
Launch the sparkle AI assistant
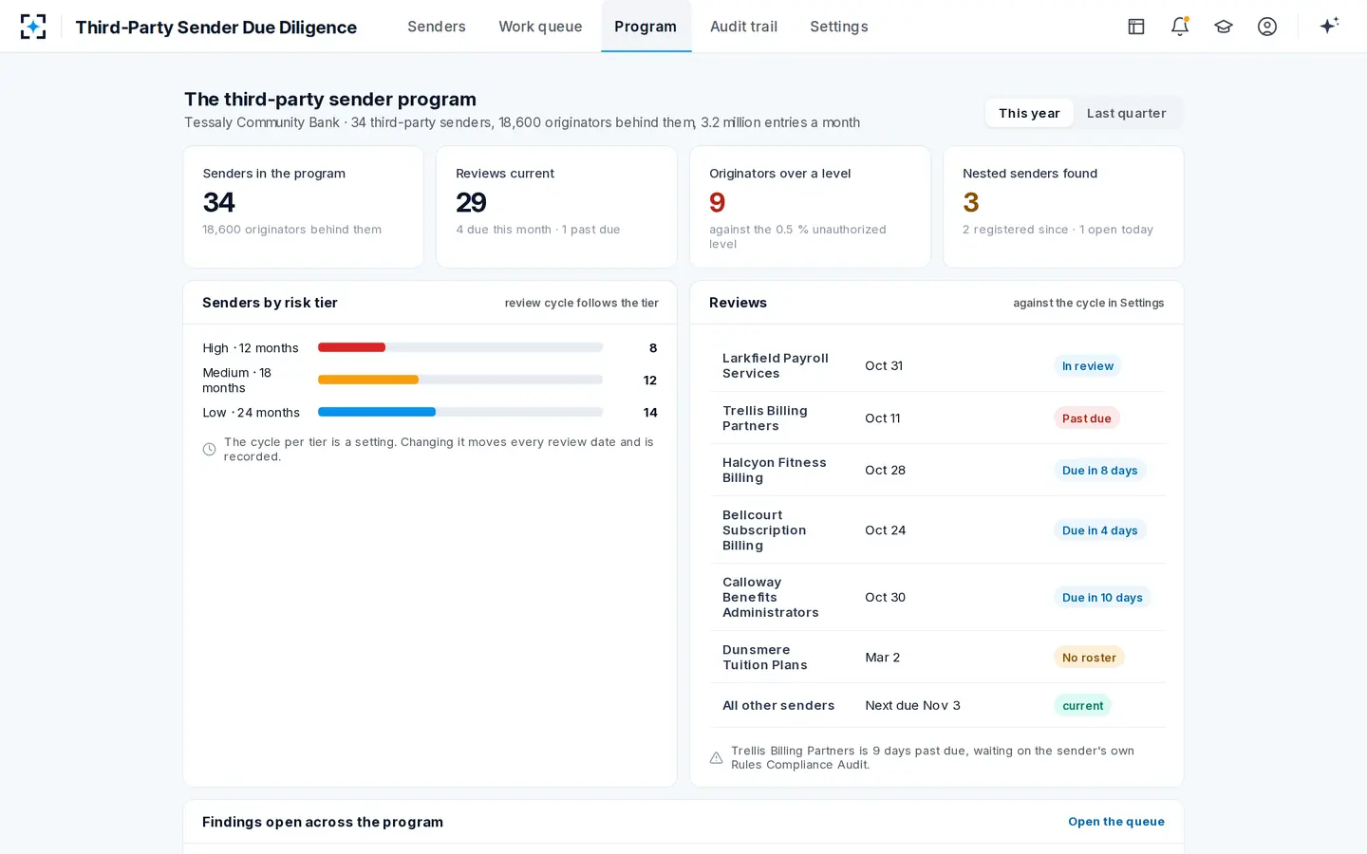(1329, 26)
